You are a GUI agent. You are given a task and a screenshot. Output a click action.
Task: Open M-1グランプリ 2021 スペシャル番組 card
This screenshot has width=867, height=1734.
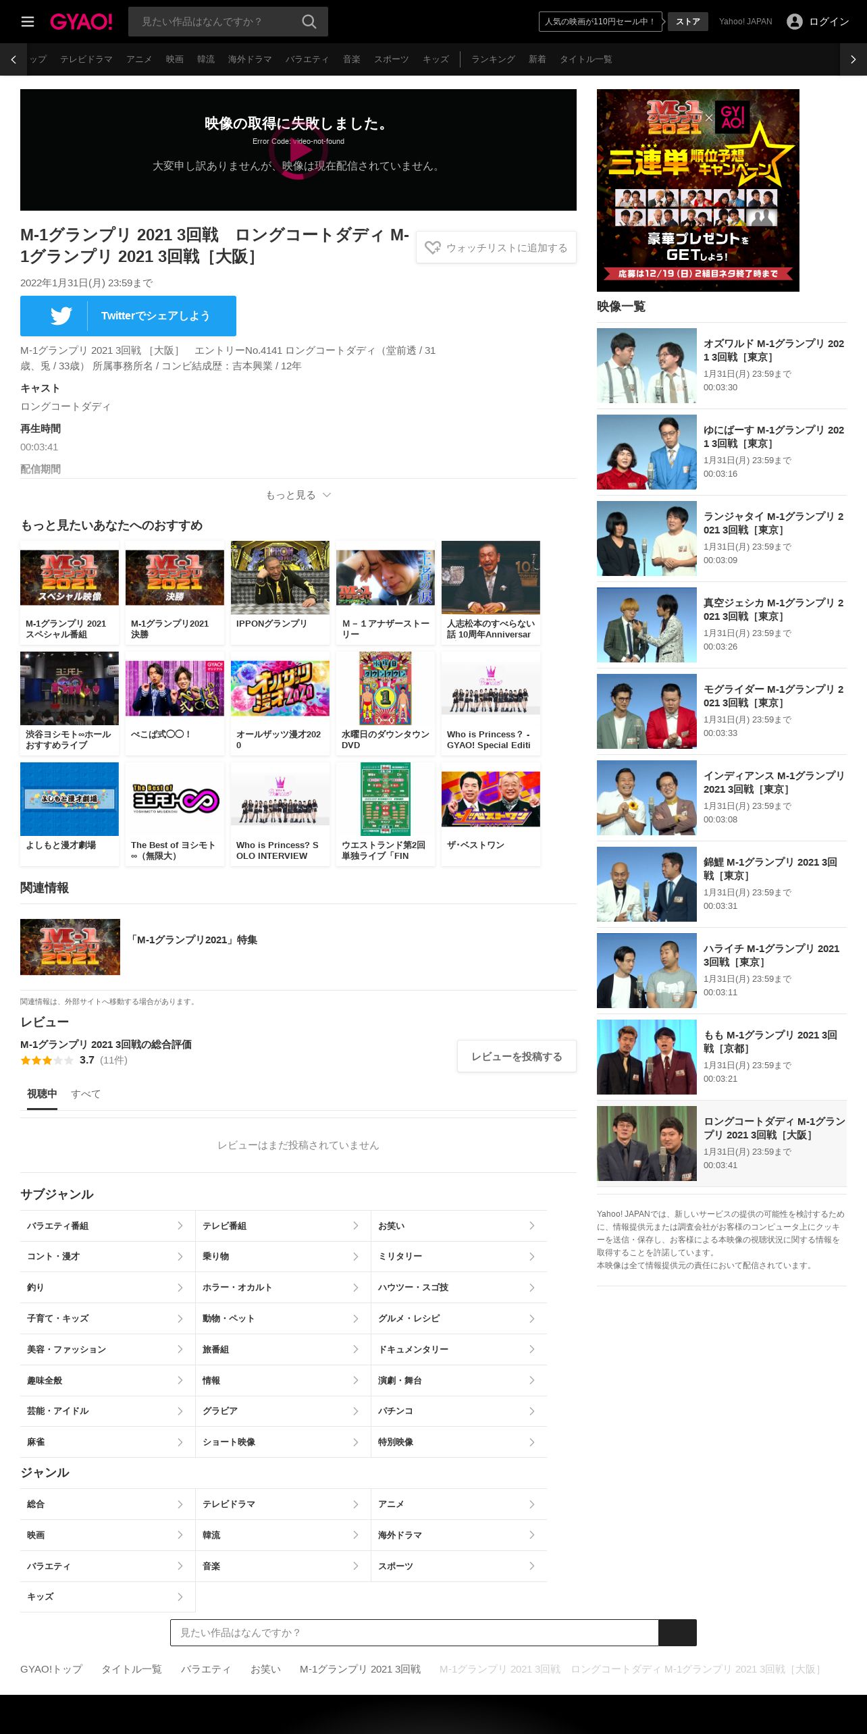tap(70, 593)
